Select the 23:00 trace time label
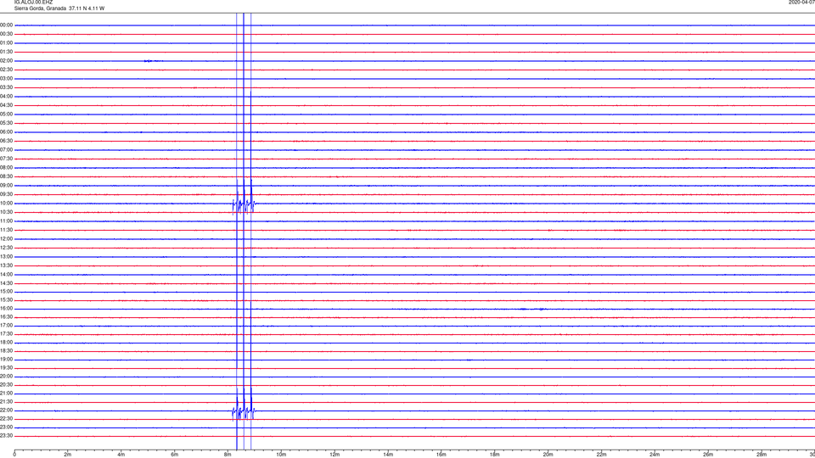Viewport: 815px width, 458px height. pos(6,427)
